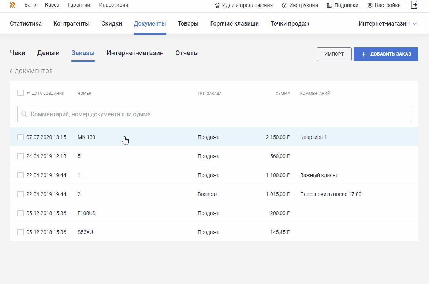Toggle sort arrow beside Дата создания
This screenshot has height=284, width=429.
tap(28, 94)
